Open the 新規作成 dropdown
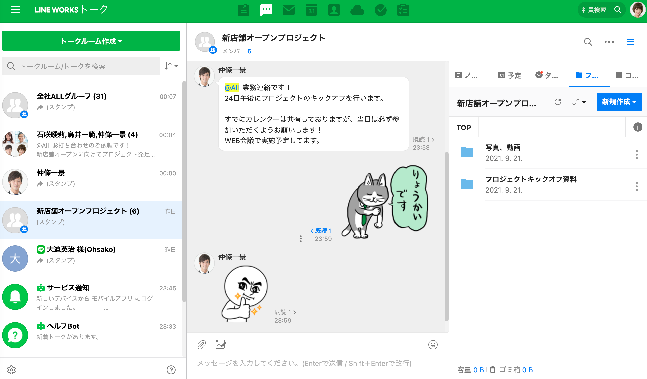The height and width of the screenshot is (379, 647). [x=619, y=102]
